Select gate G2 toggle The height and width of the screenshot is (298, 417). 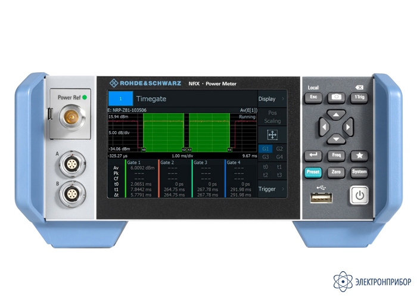279,149
